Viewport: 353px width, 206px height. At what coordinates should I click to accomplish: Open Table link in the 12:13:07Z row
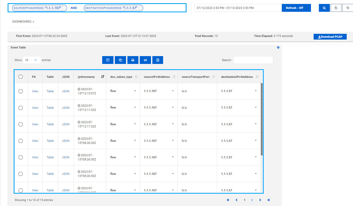[x=50, y=91]
